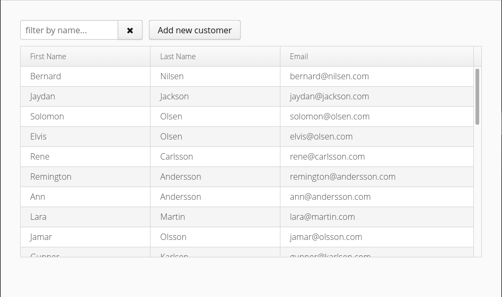Screen dimensions: 502x297
Task: Clear the name filter with the X icon
Action: coord(130,30)
